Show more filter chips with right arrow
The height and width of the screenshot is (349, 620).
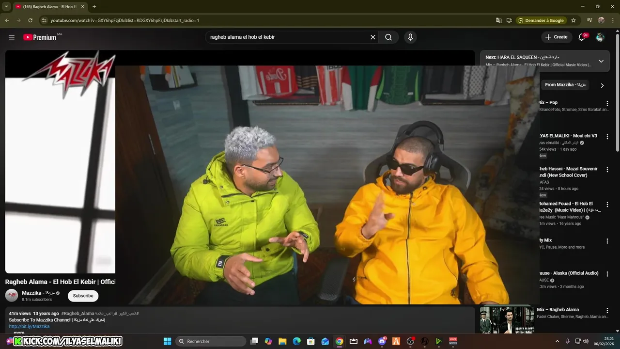tap(602, 85)
